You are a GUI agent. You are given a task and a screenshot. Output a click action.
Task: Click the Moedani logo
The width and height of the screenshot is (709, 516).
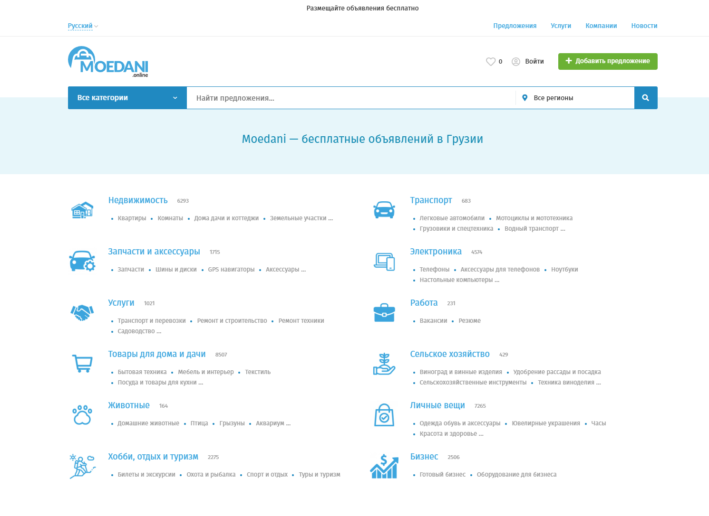pyautogui.click(x=108, y=62)
